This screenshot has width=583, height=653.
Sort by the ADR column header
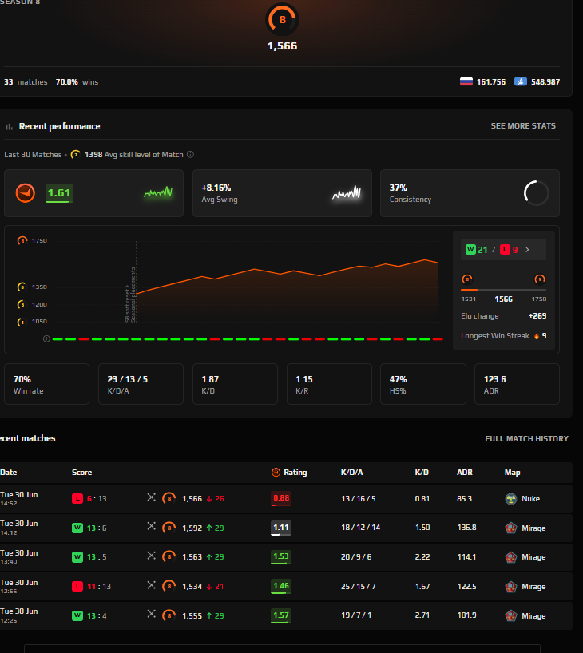465,473
